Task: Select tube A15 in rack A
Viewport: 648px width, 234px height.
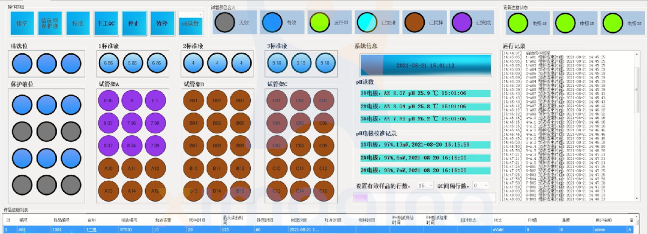Action: [x=155, y=191]
